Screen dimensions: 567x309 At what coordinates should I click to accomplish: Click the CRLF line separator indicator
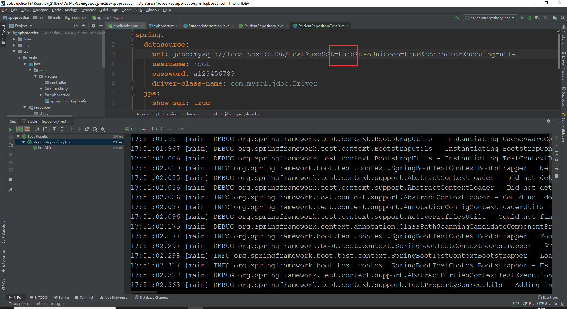click(x=528, y=304)
